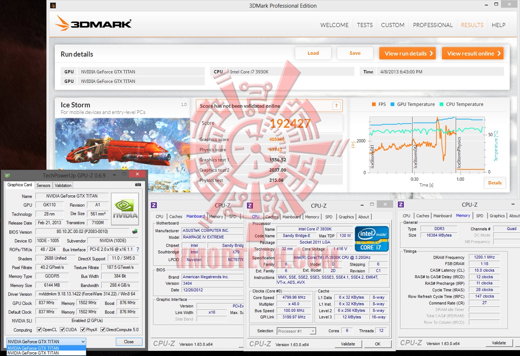Click the Load button in Run details
Screen dimensions: 520x356
tap(313, 53)
